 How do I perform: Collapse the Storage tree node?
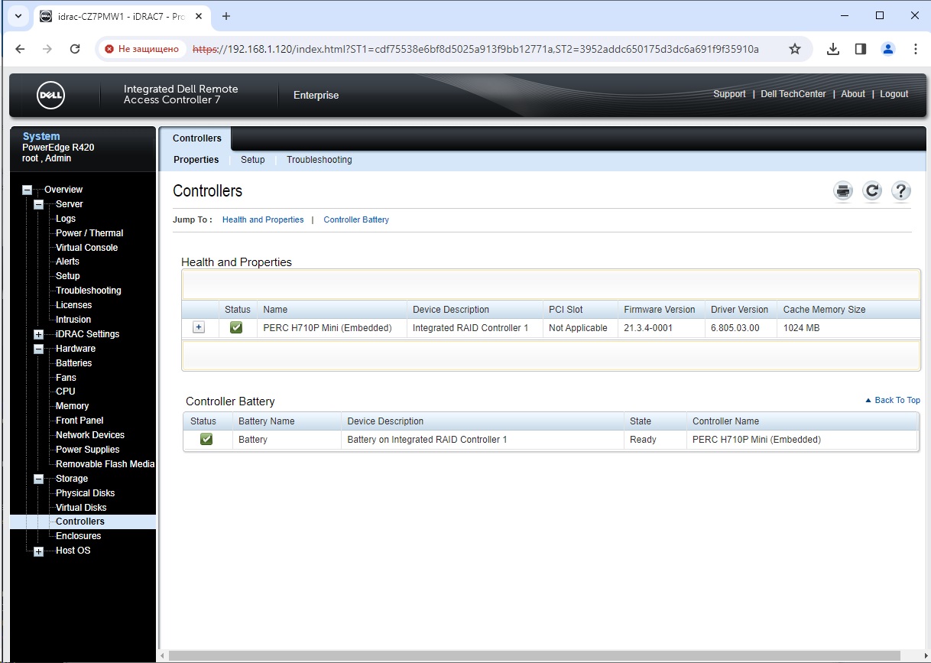[39, 479]
